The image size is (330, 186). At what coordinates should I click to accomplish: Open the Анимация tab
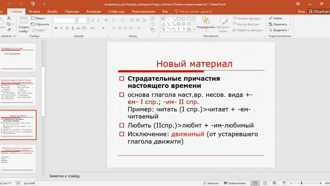point(94,11)
